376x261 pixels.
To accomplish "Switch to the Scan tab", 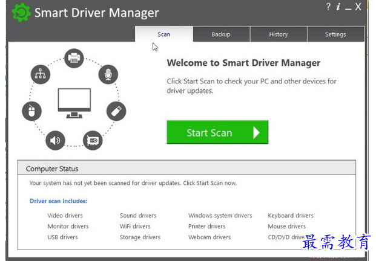I will pos(163,34).
